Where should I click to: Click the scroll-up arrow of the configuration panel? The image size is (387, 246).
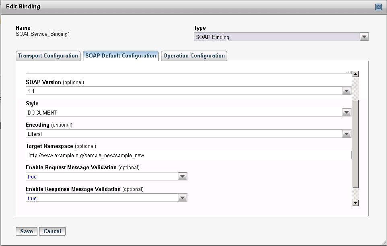355,74
